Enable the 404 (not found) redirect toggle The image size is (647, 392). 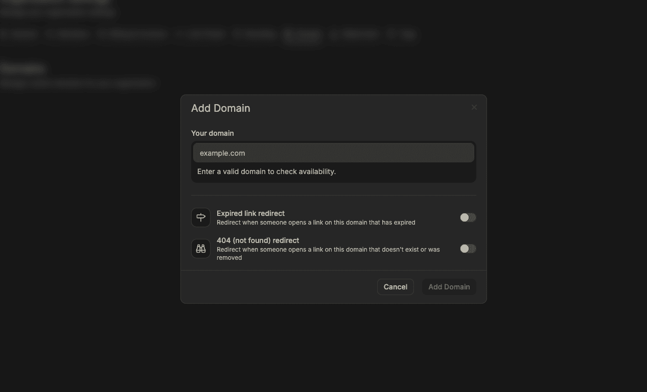coord(468,249)
